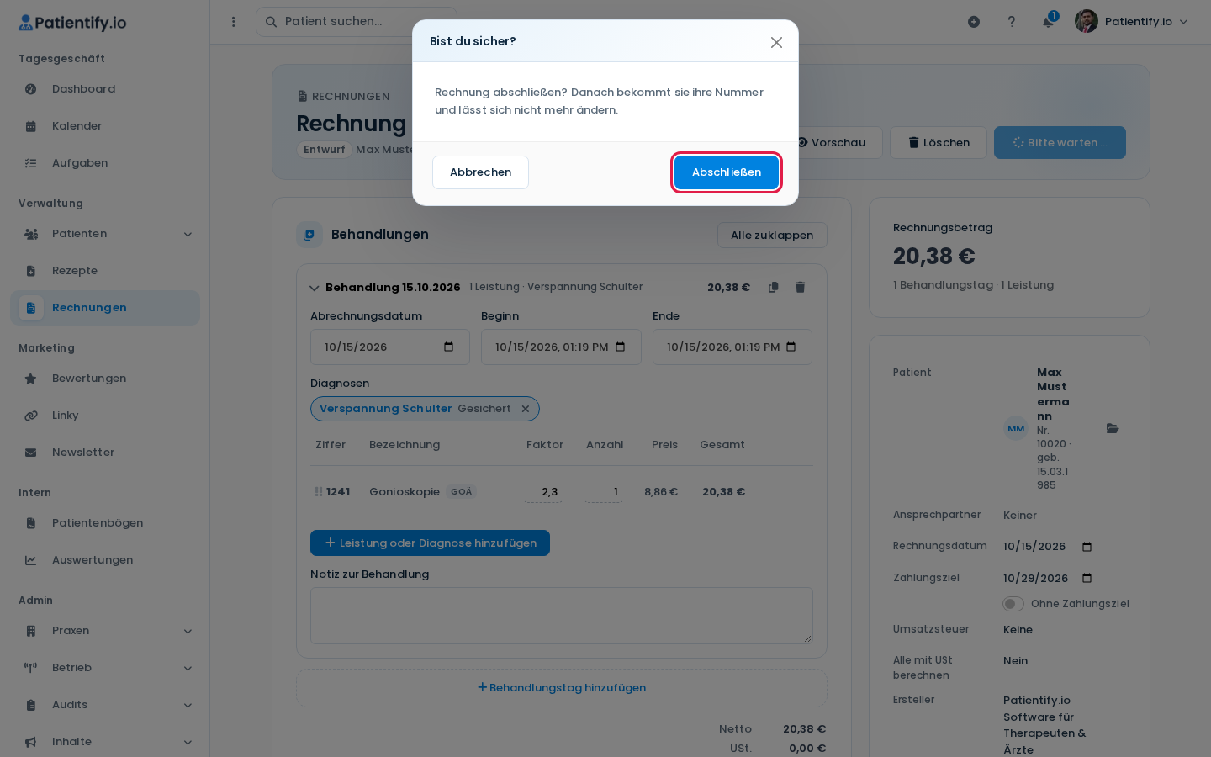This screenshot has width=1211, height=757.
Task: Click Alle zuklappen in Behandlungen
Action: click(x=772, y=236)
